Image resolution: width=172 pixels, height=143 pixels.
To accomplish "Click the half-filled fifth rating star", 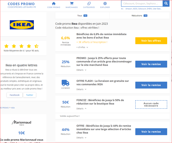I will coord(36,46).
